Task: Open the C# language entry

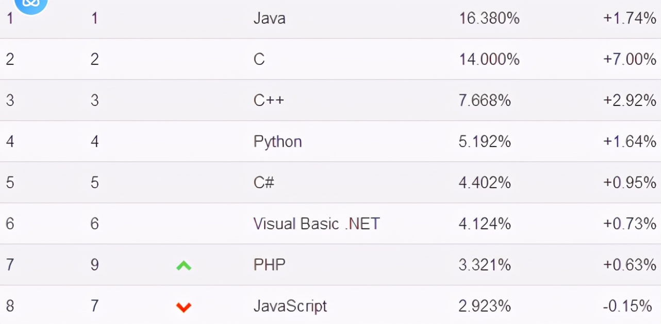Action: point(264,183)
